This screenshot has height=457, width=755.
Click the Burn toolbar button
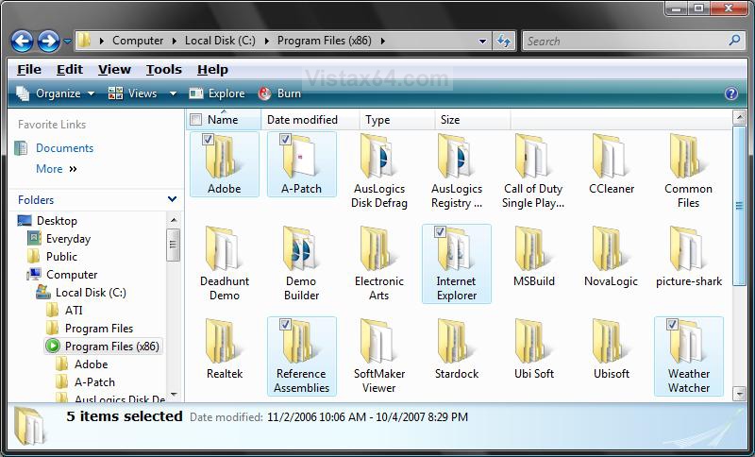[279, 93]
